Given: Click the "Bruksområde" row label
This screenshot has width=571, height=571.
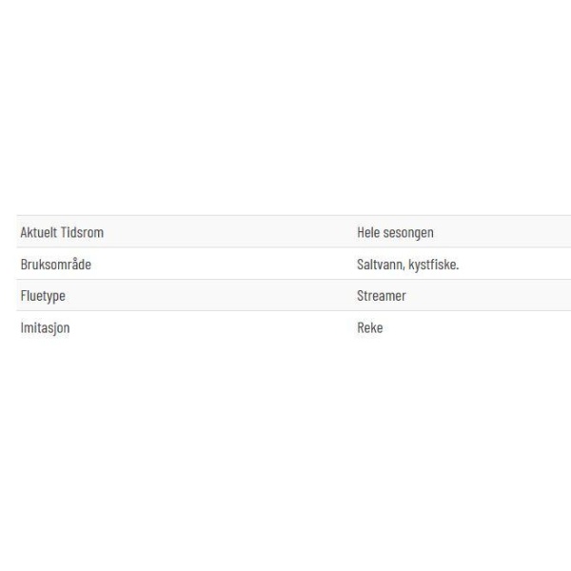Looking at the screenshot, I should click(56, 264).
